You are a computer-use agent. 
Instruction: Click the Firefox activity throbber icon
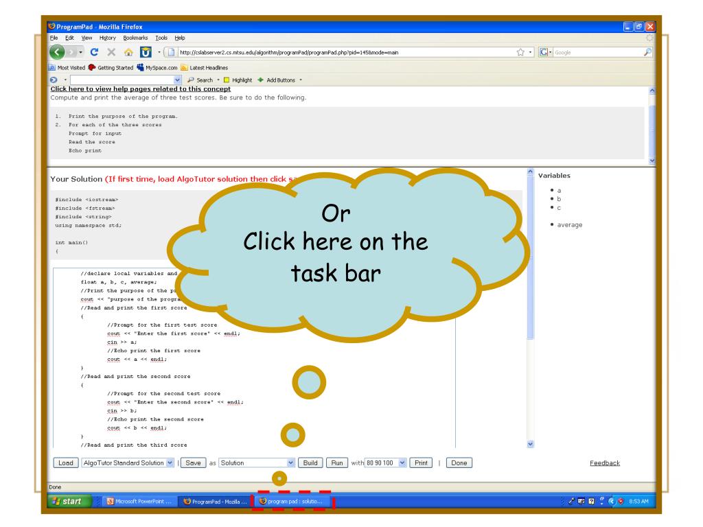649,38
